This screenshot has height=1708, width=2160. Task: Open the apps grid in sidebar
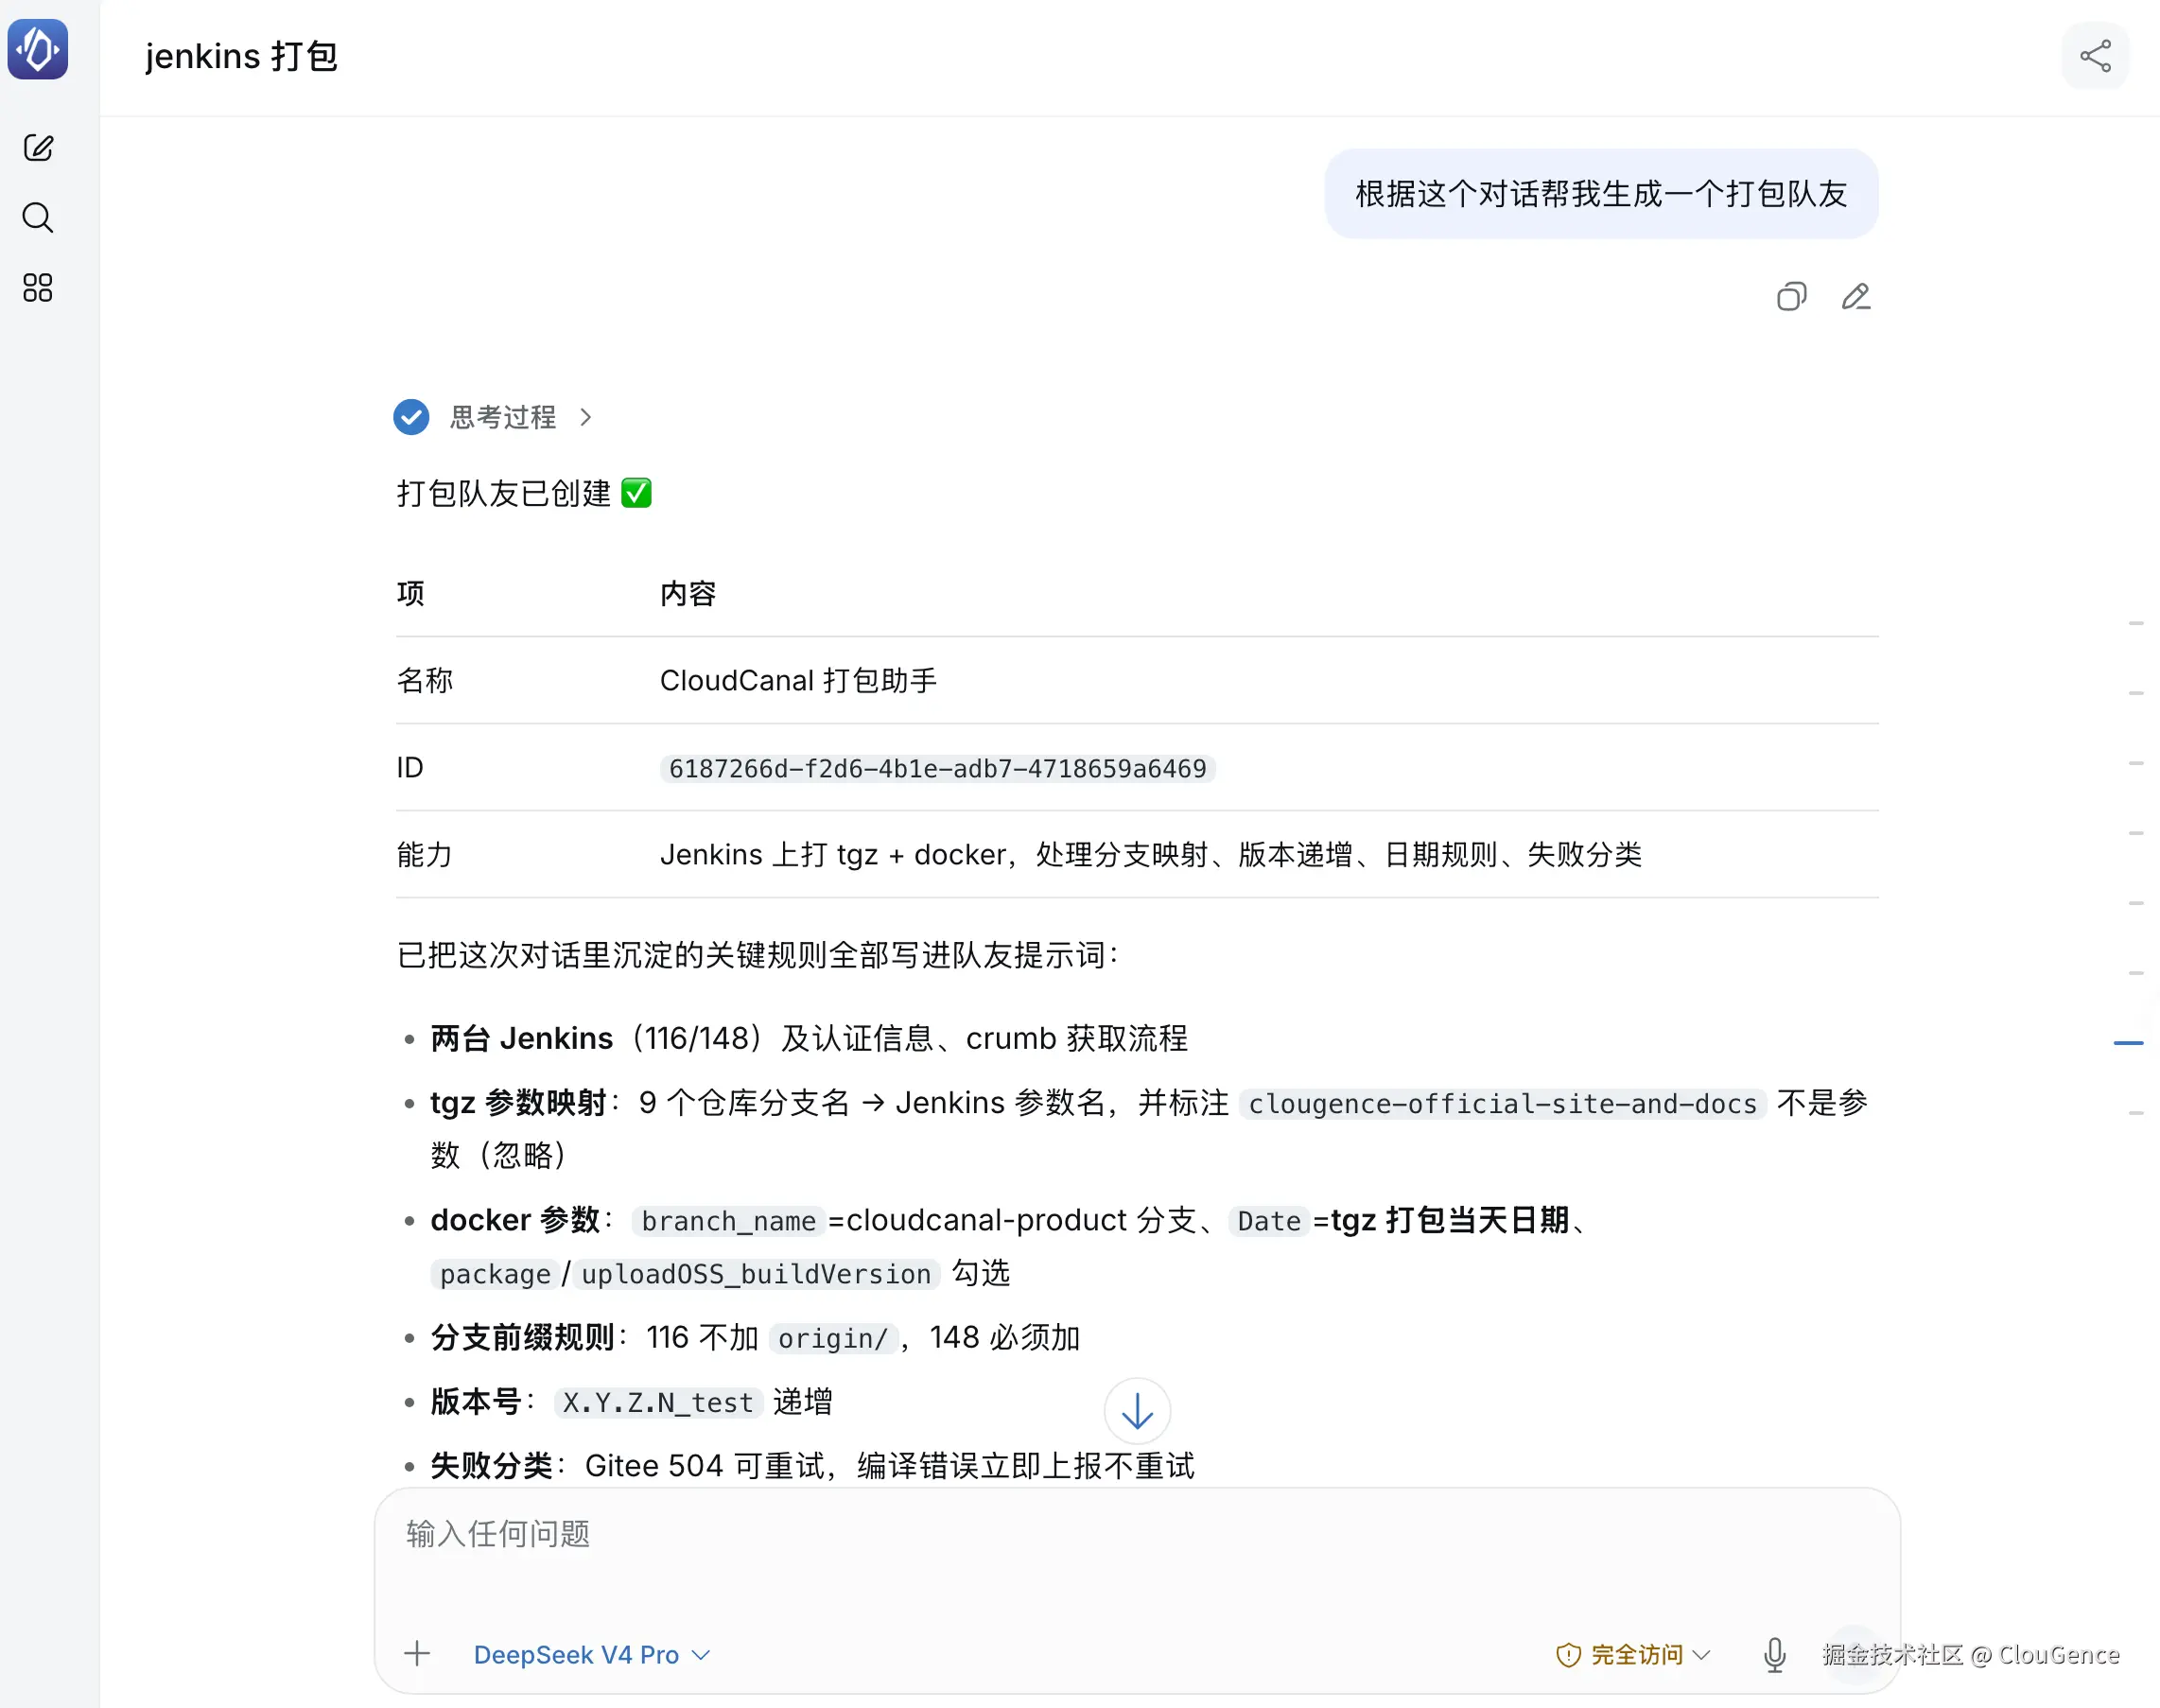38,288
